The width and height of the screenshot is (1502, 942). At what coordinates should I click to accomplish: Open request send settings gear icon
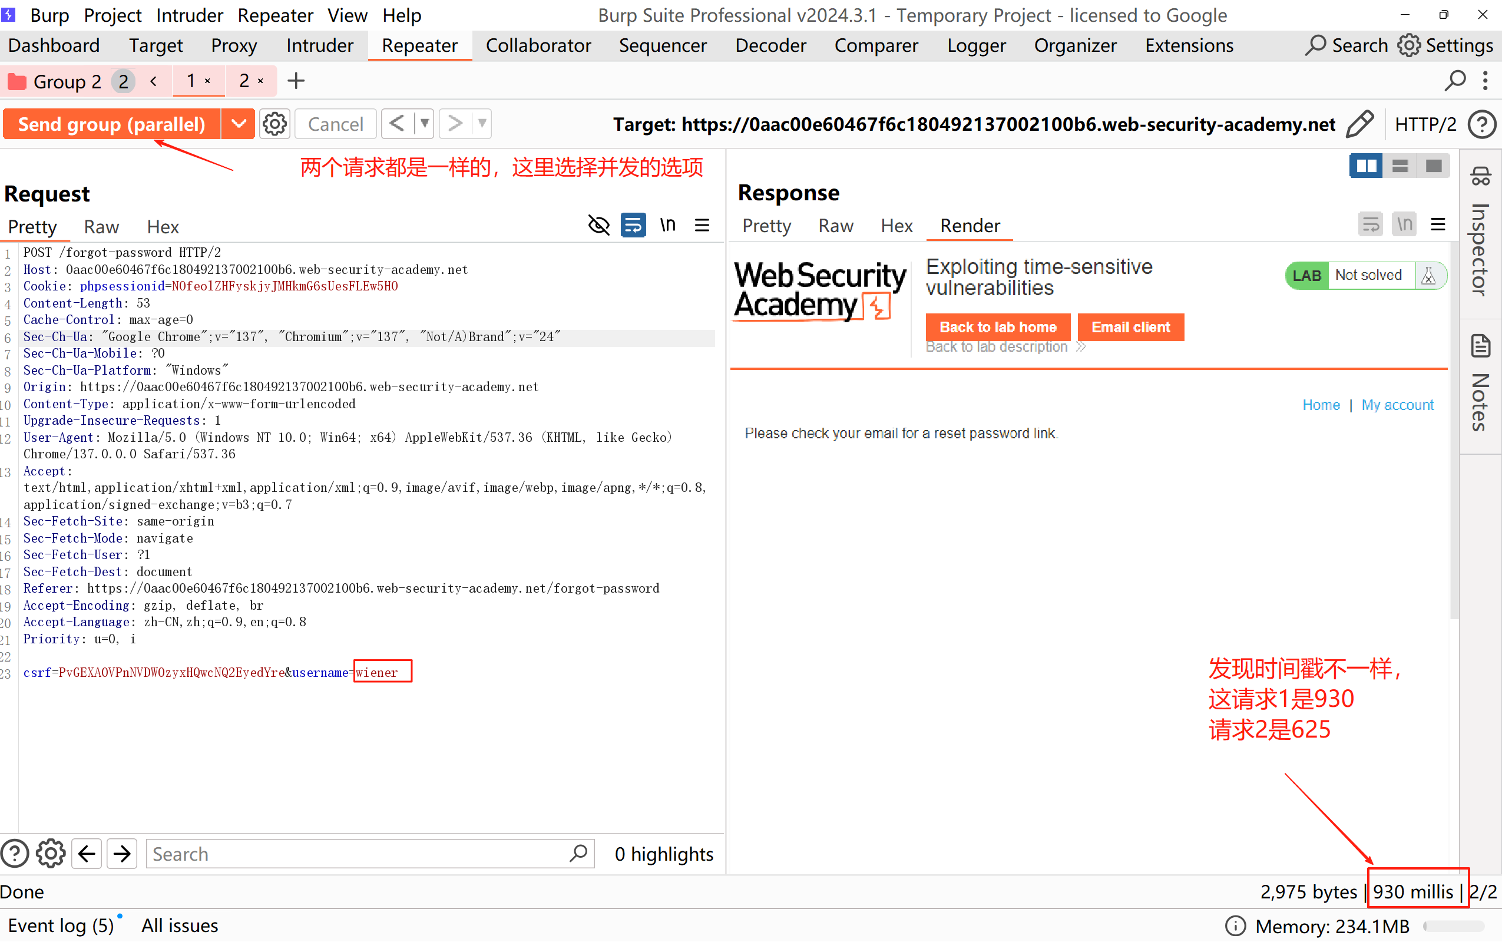click(x=274, y=124)
